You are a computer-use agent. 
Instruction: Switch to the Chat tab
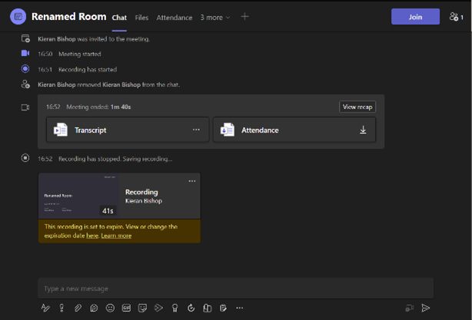pos(119,18)
